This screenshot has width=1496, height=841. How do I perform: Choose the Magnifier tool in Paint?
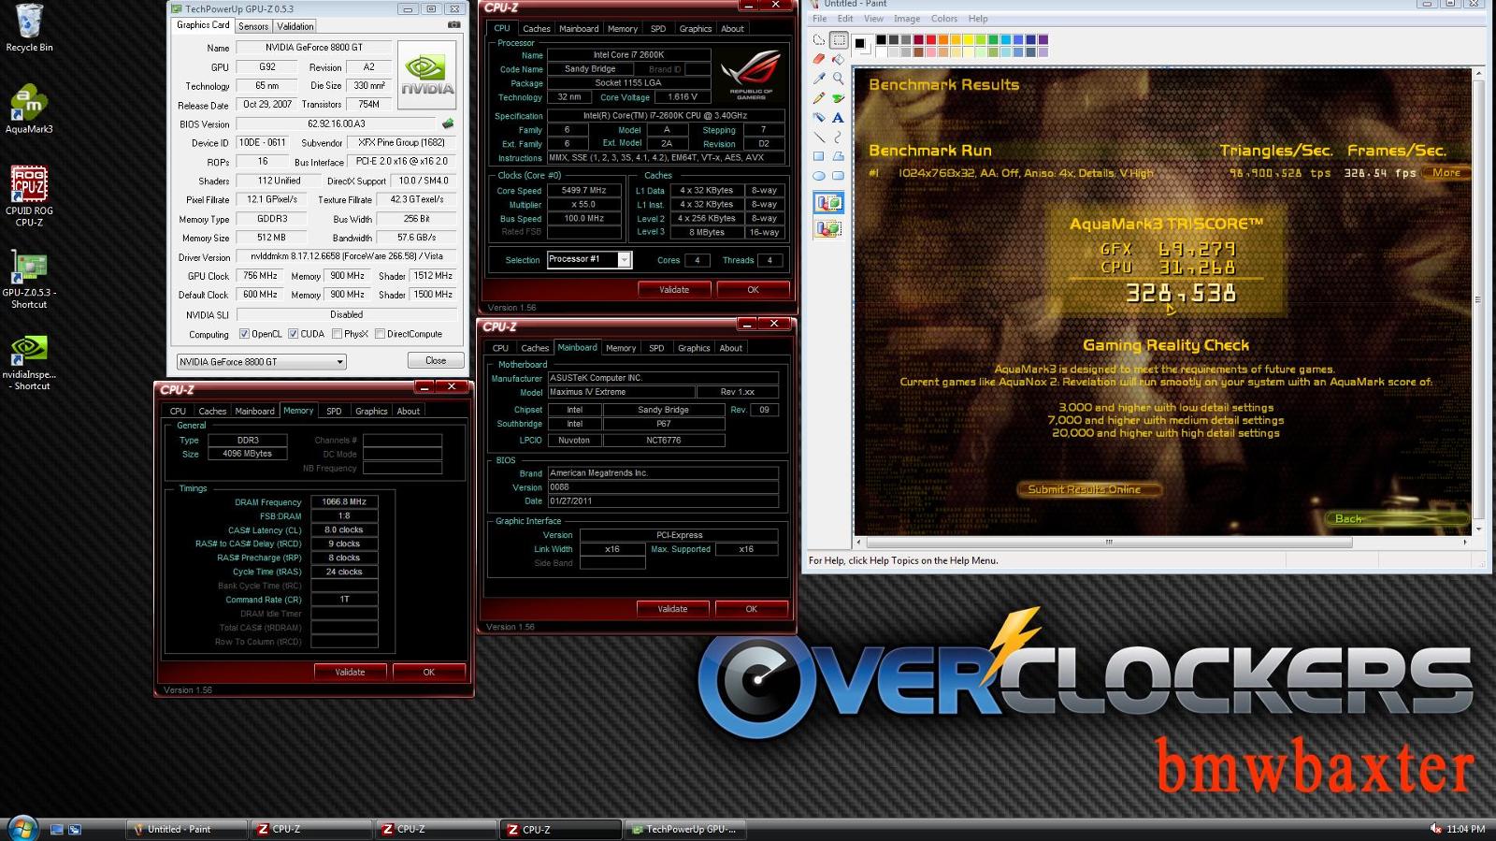tap(839, 79)
